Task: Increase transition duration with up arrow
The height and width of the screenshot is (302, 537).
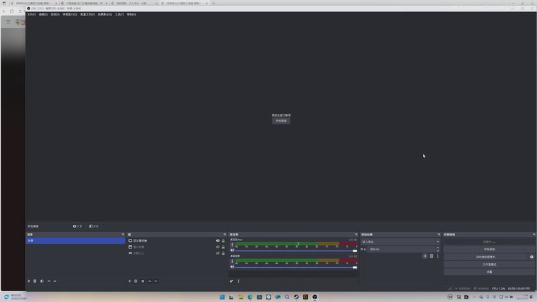Action: [x=438, y=248]
